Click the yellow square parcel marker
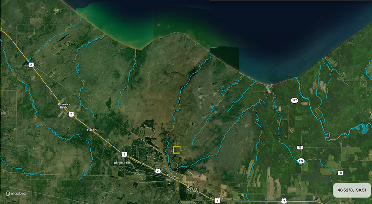Image resolution: width=372 pixels, height=204 pixels. point(176,149)
